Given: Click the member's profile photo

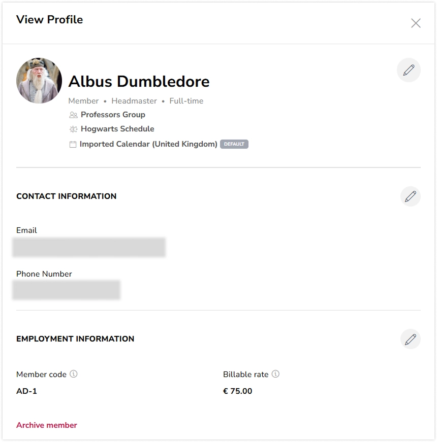Looking at the screenshot, I should (39, 81).
